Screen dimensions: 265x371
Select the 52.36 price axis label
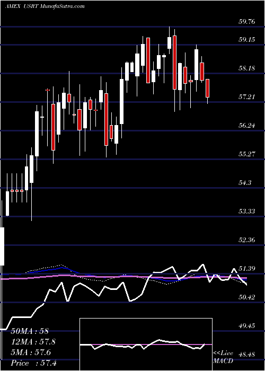pos(247,240)
